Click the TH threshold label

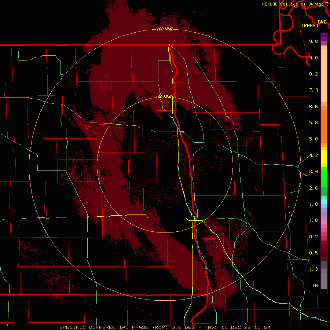point(315,286)
